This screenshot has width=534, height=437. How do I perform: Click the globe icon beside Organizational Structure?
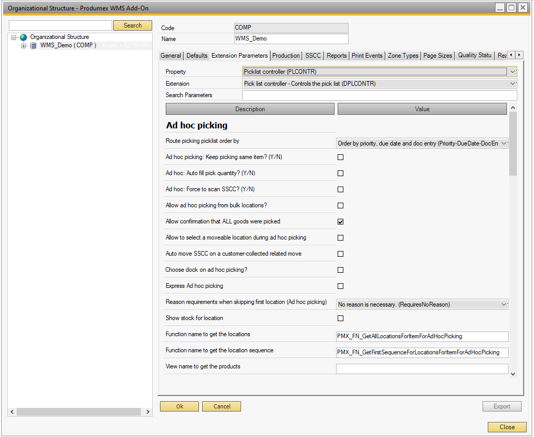[x=23, y=37]
